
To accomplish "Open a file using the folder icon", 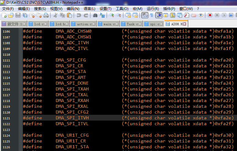I will click(11, 16).
